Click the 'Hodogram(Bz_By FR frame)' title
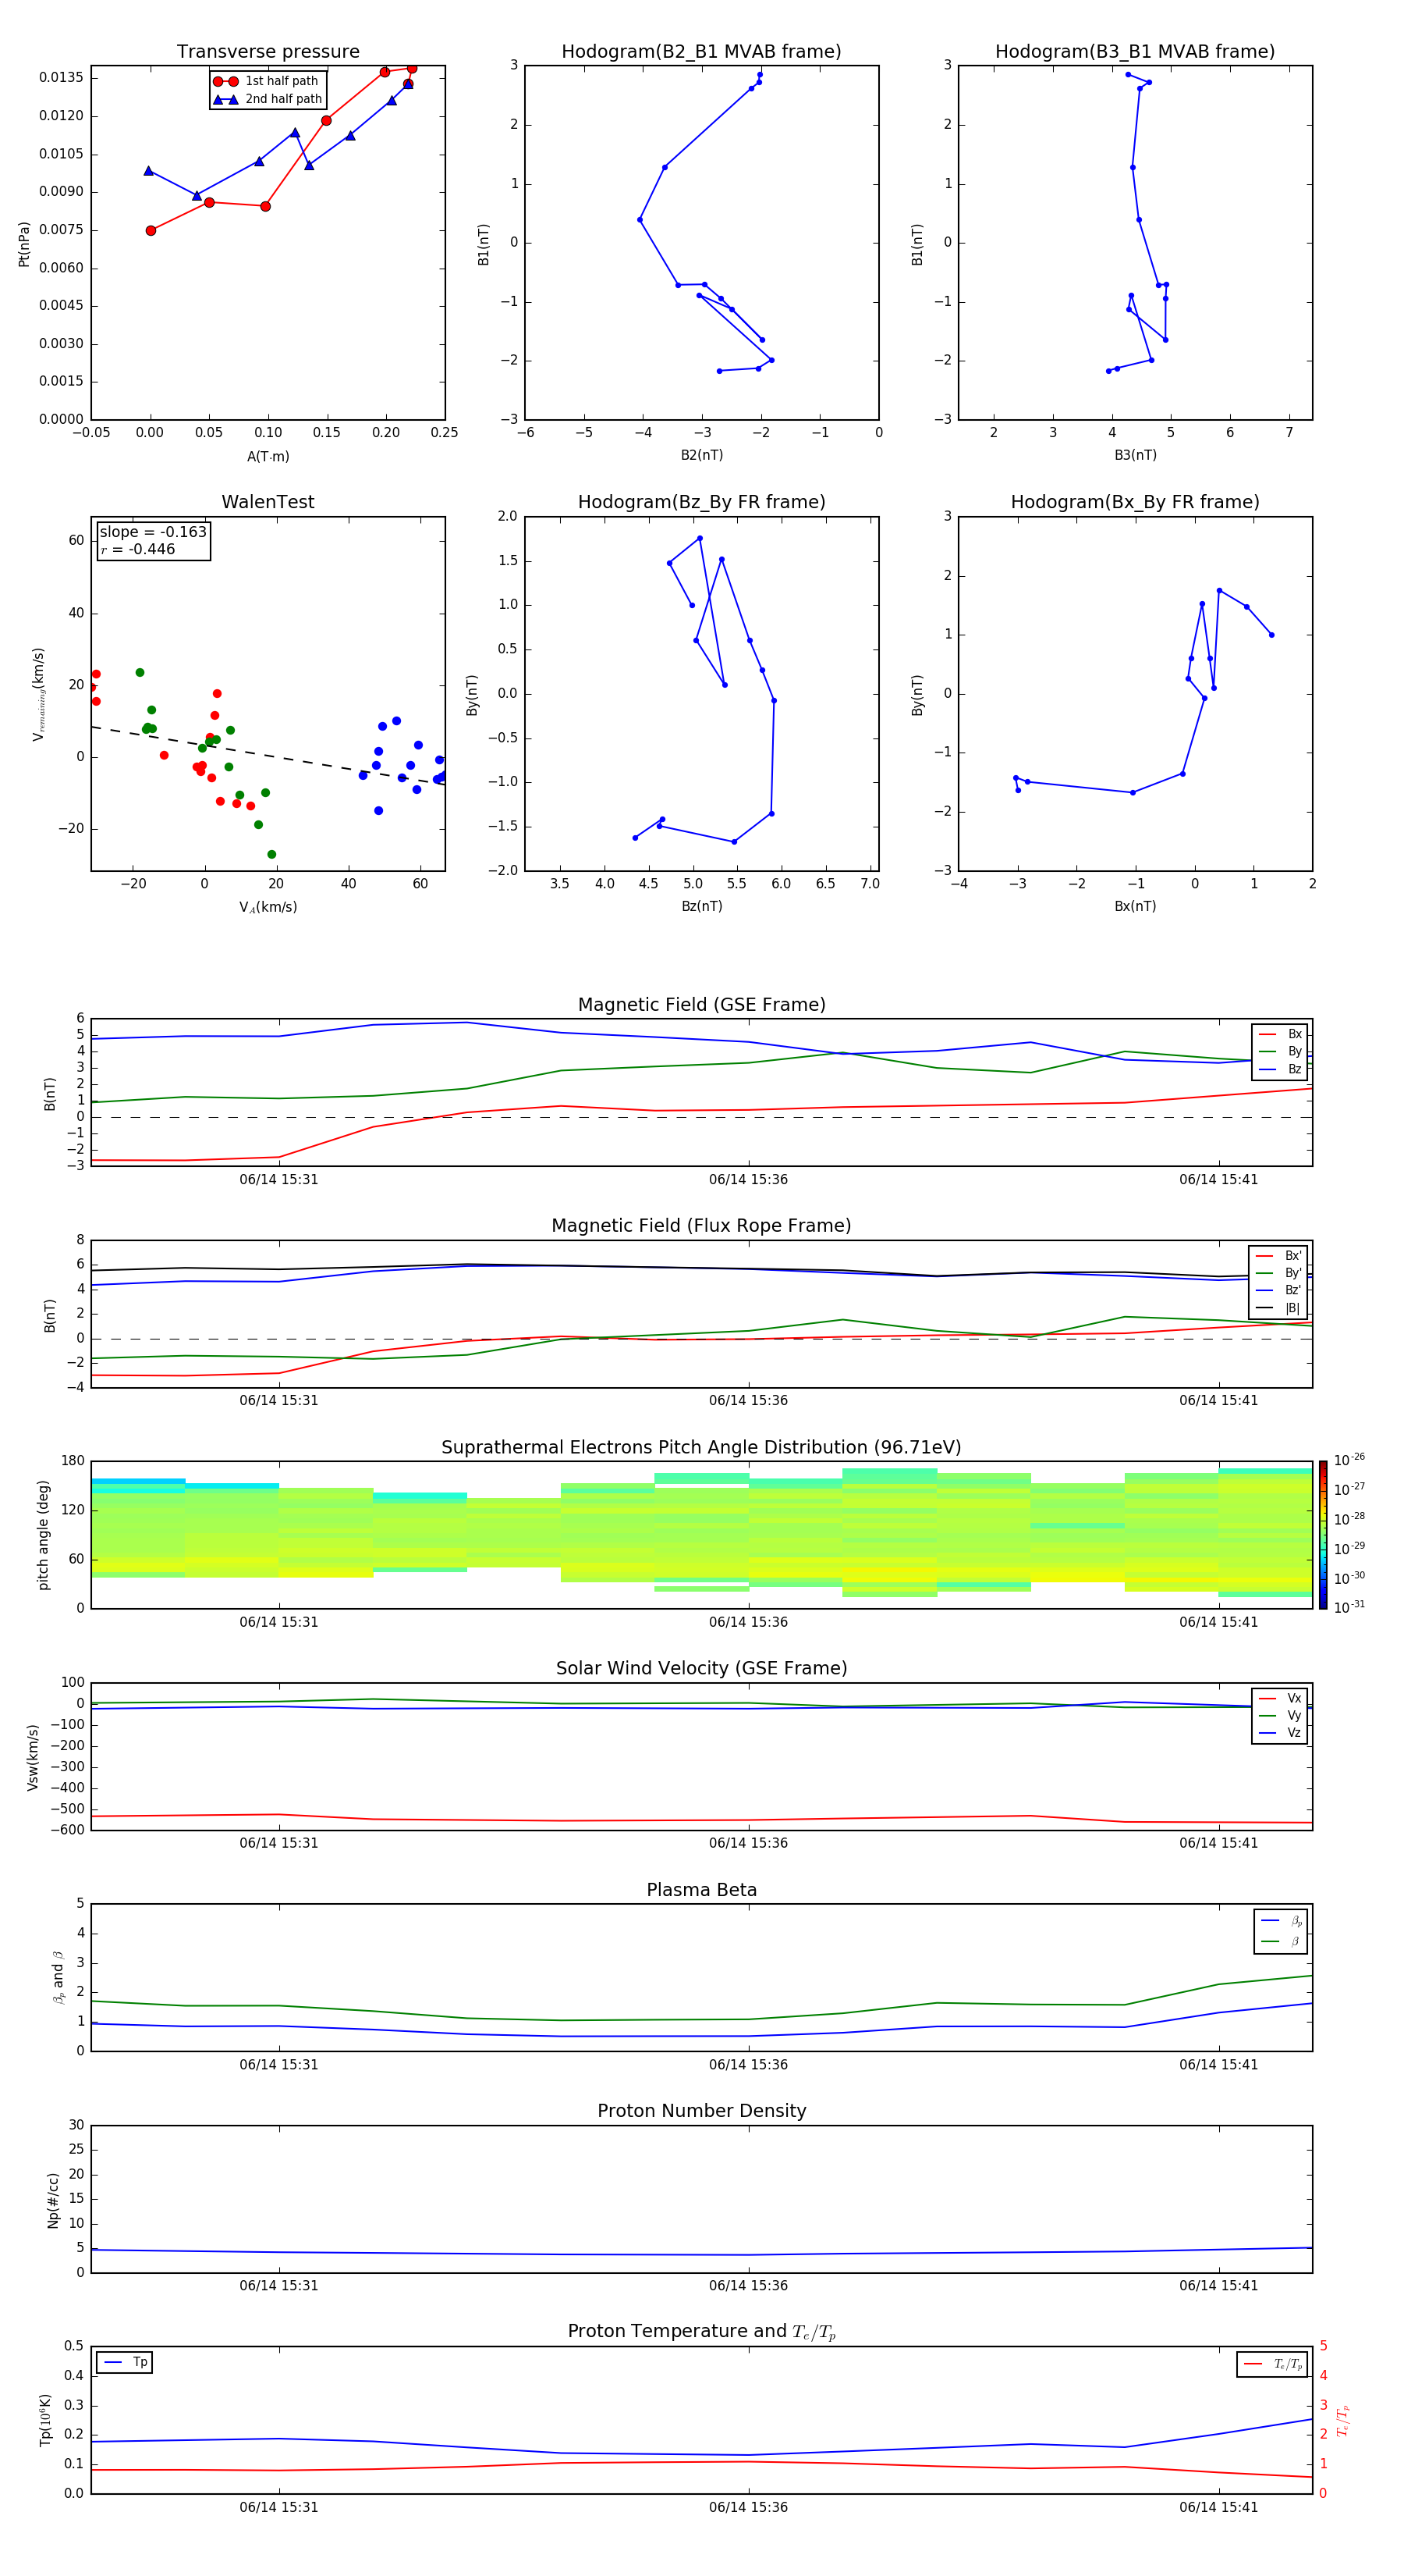The height and width of the screenshot is (2576, 1404). 701,502
